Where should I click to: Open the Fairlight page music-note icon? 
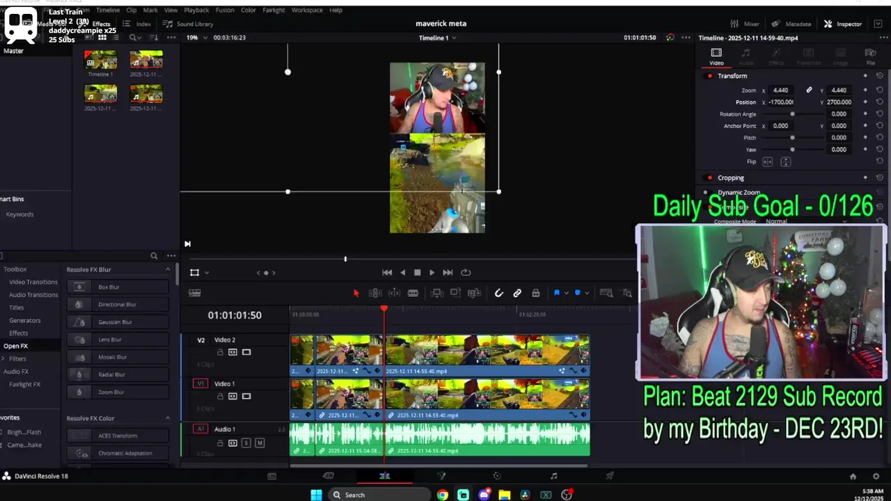coord(553,476)
